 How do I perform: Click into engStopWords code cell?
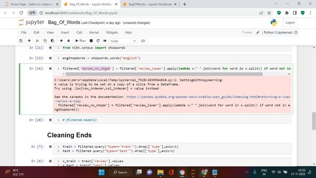172,58
